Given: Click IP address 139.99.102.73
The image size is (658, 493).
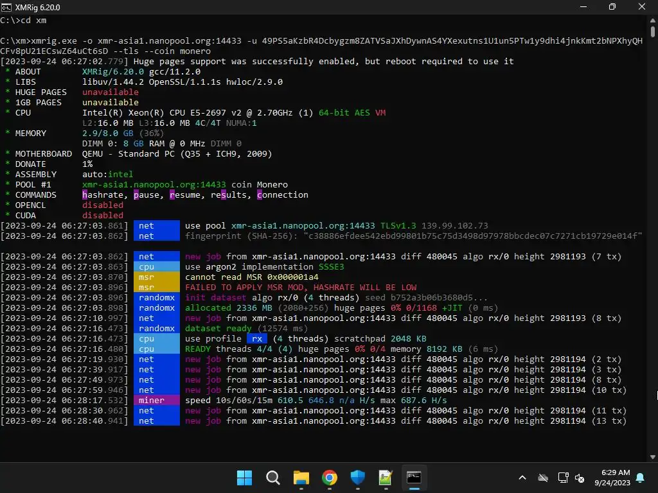Looking at the screenshot, I should (455, 225).
